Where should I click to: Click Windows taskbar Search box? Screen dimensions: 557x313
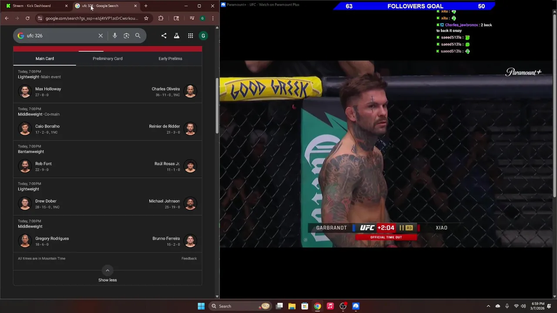[239, 306]
